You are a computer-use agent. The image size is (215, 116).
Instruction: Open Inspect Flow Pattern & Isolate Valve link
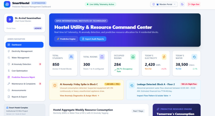click(x=154, y=96)
